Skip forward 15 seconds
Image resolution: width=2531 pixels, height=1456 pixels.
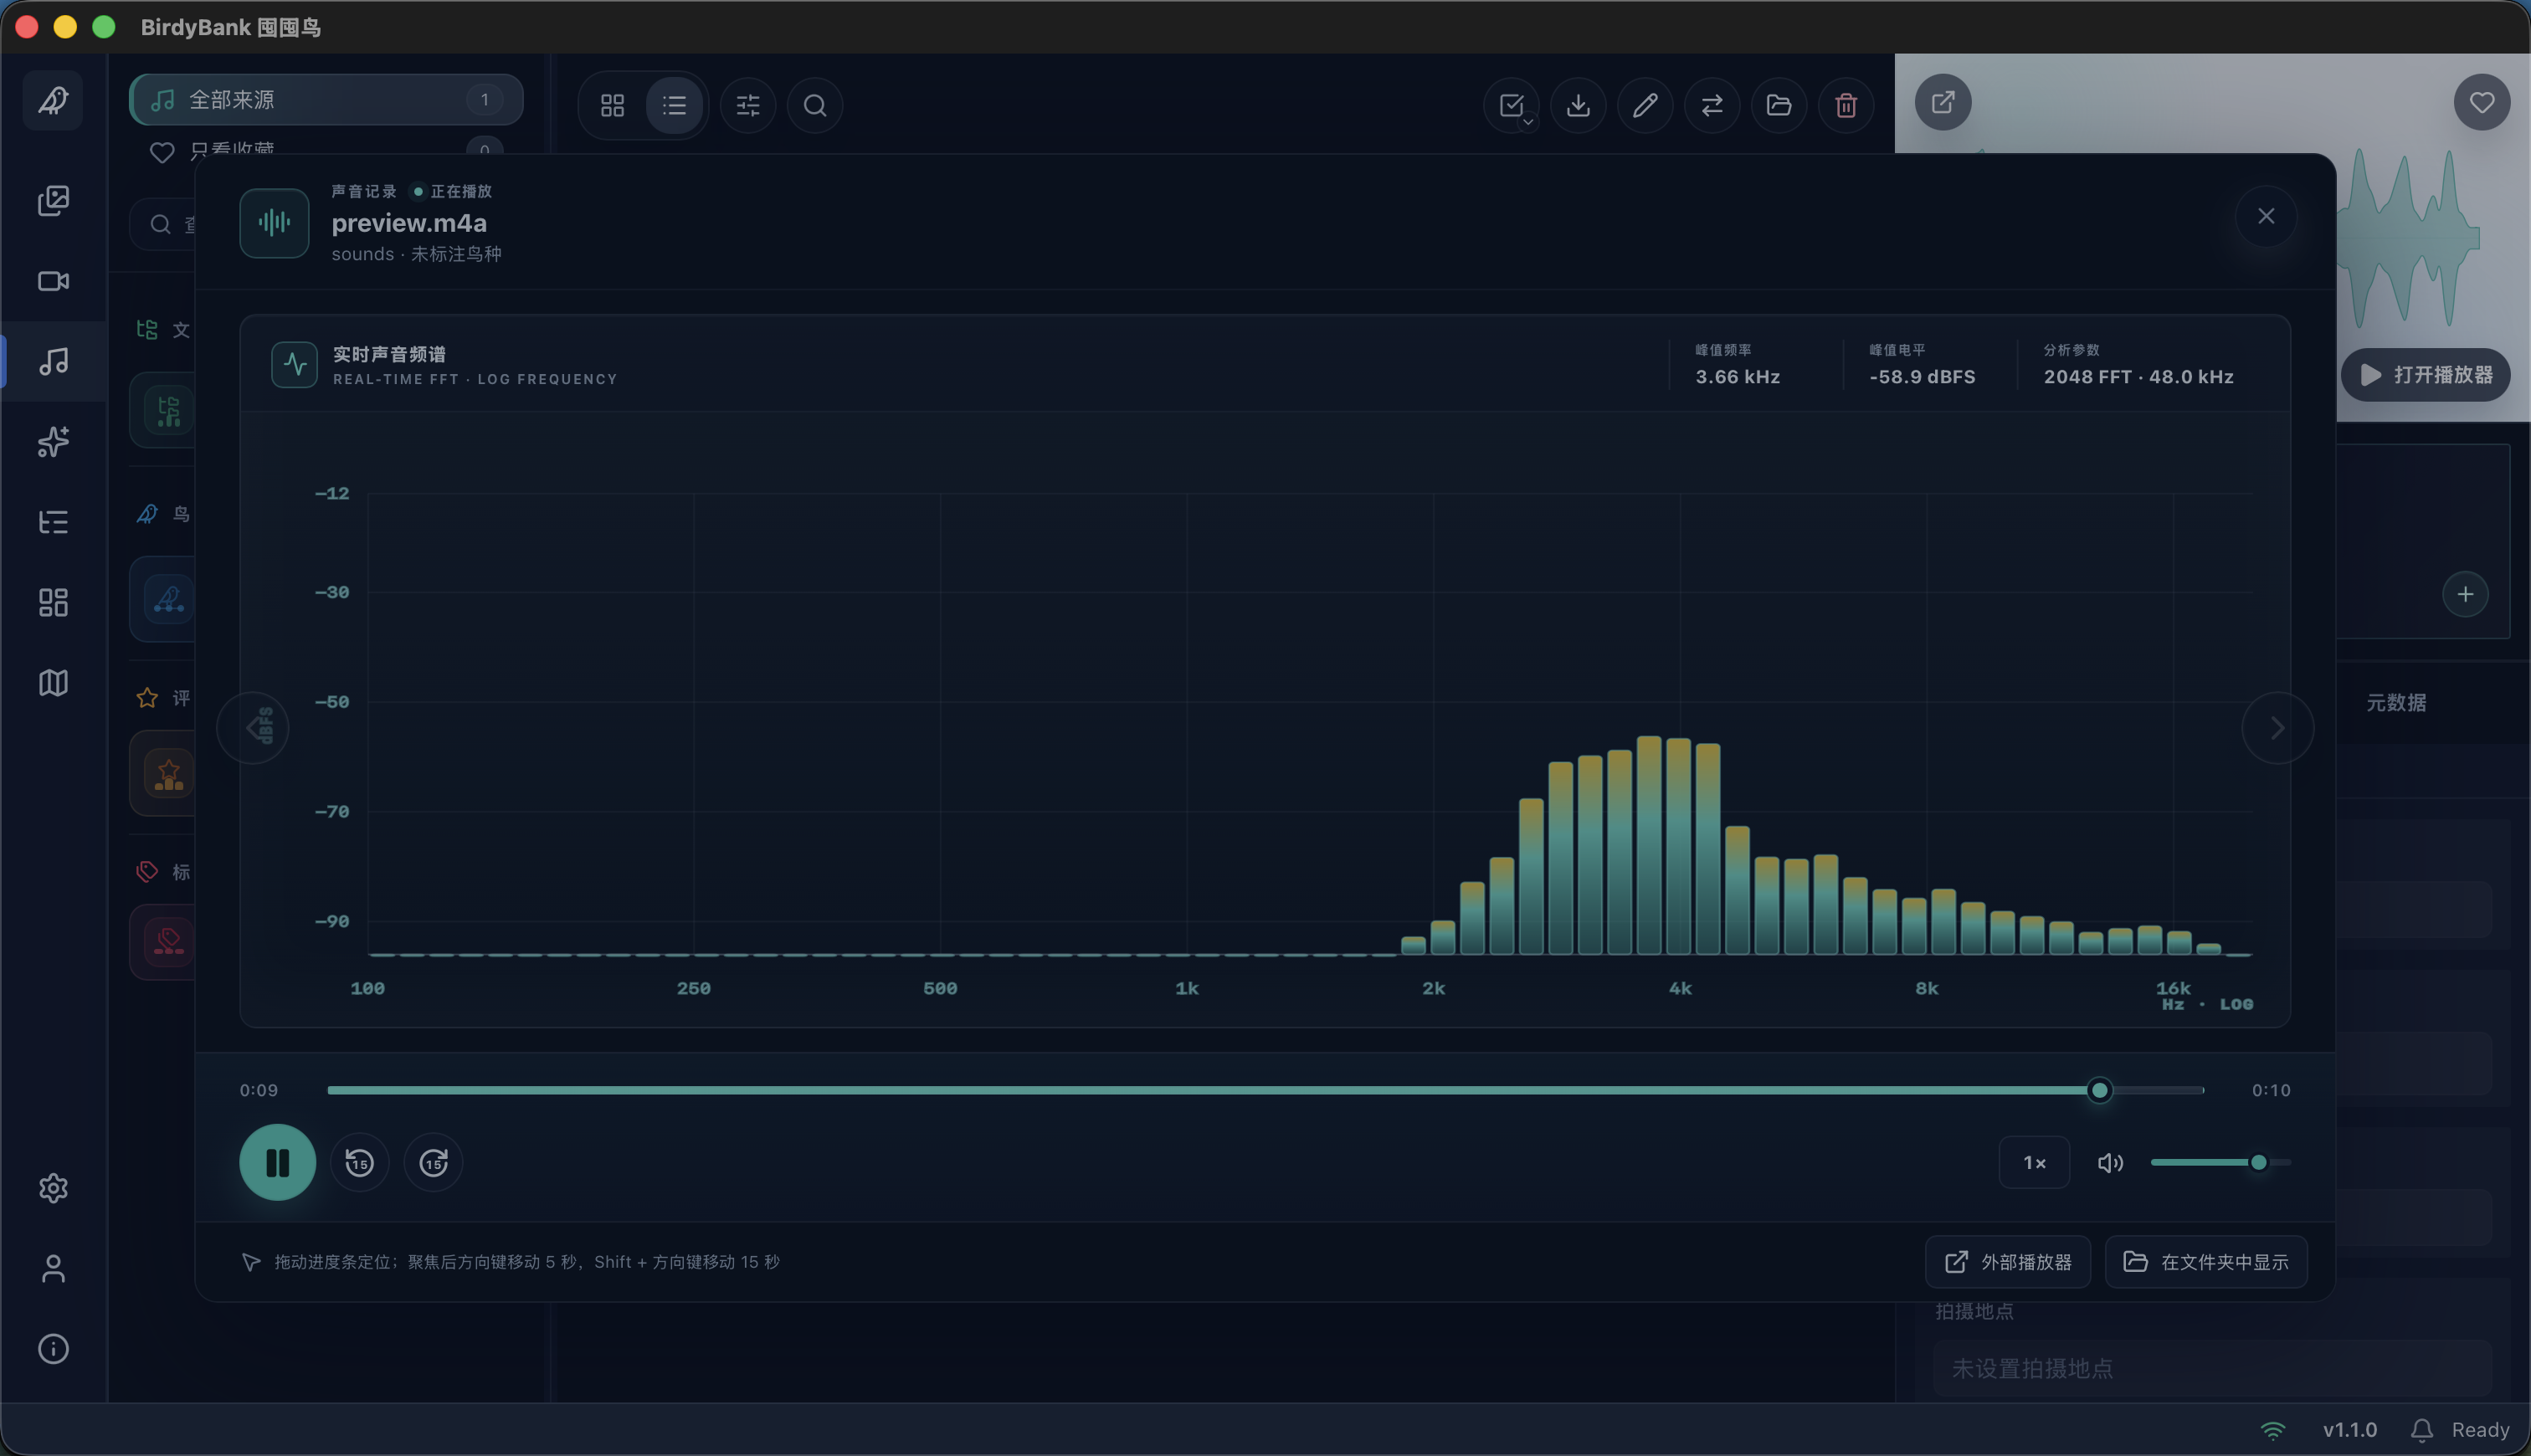pos(433,1162)
